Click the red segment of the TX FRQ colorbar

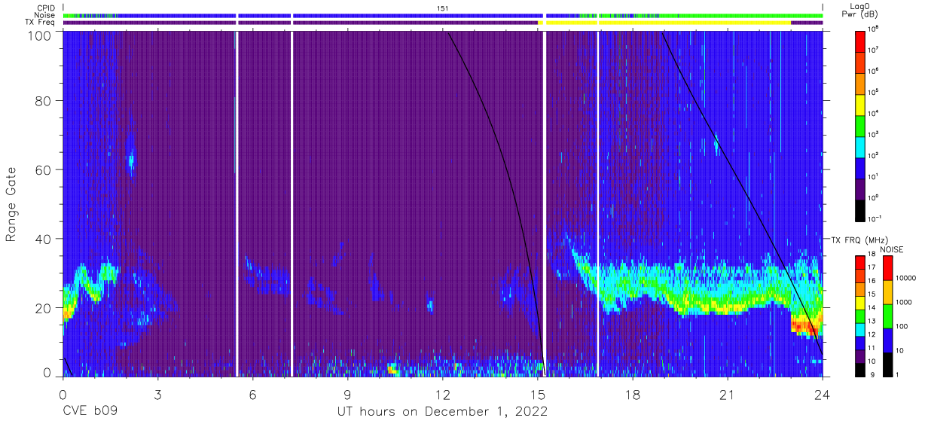pos(860,262)
